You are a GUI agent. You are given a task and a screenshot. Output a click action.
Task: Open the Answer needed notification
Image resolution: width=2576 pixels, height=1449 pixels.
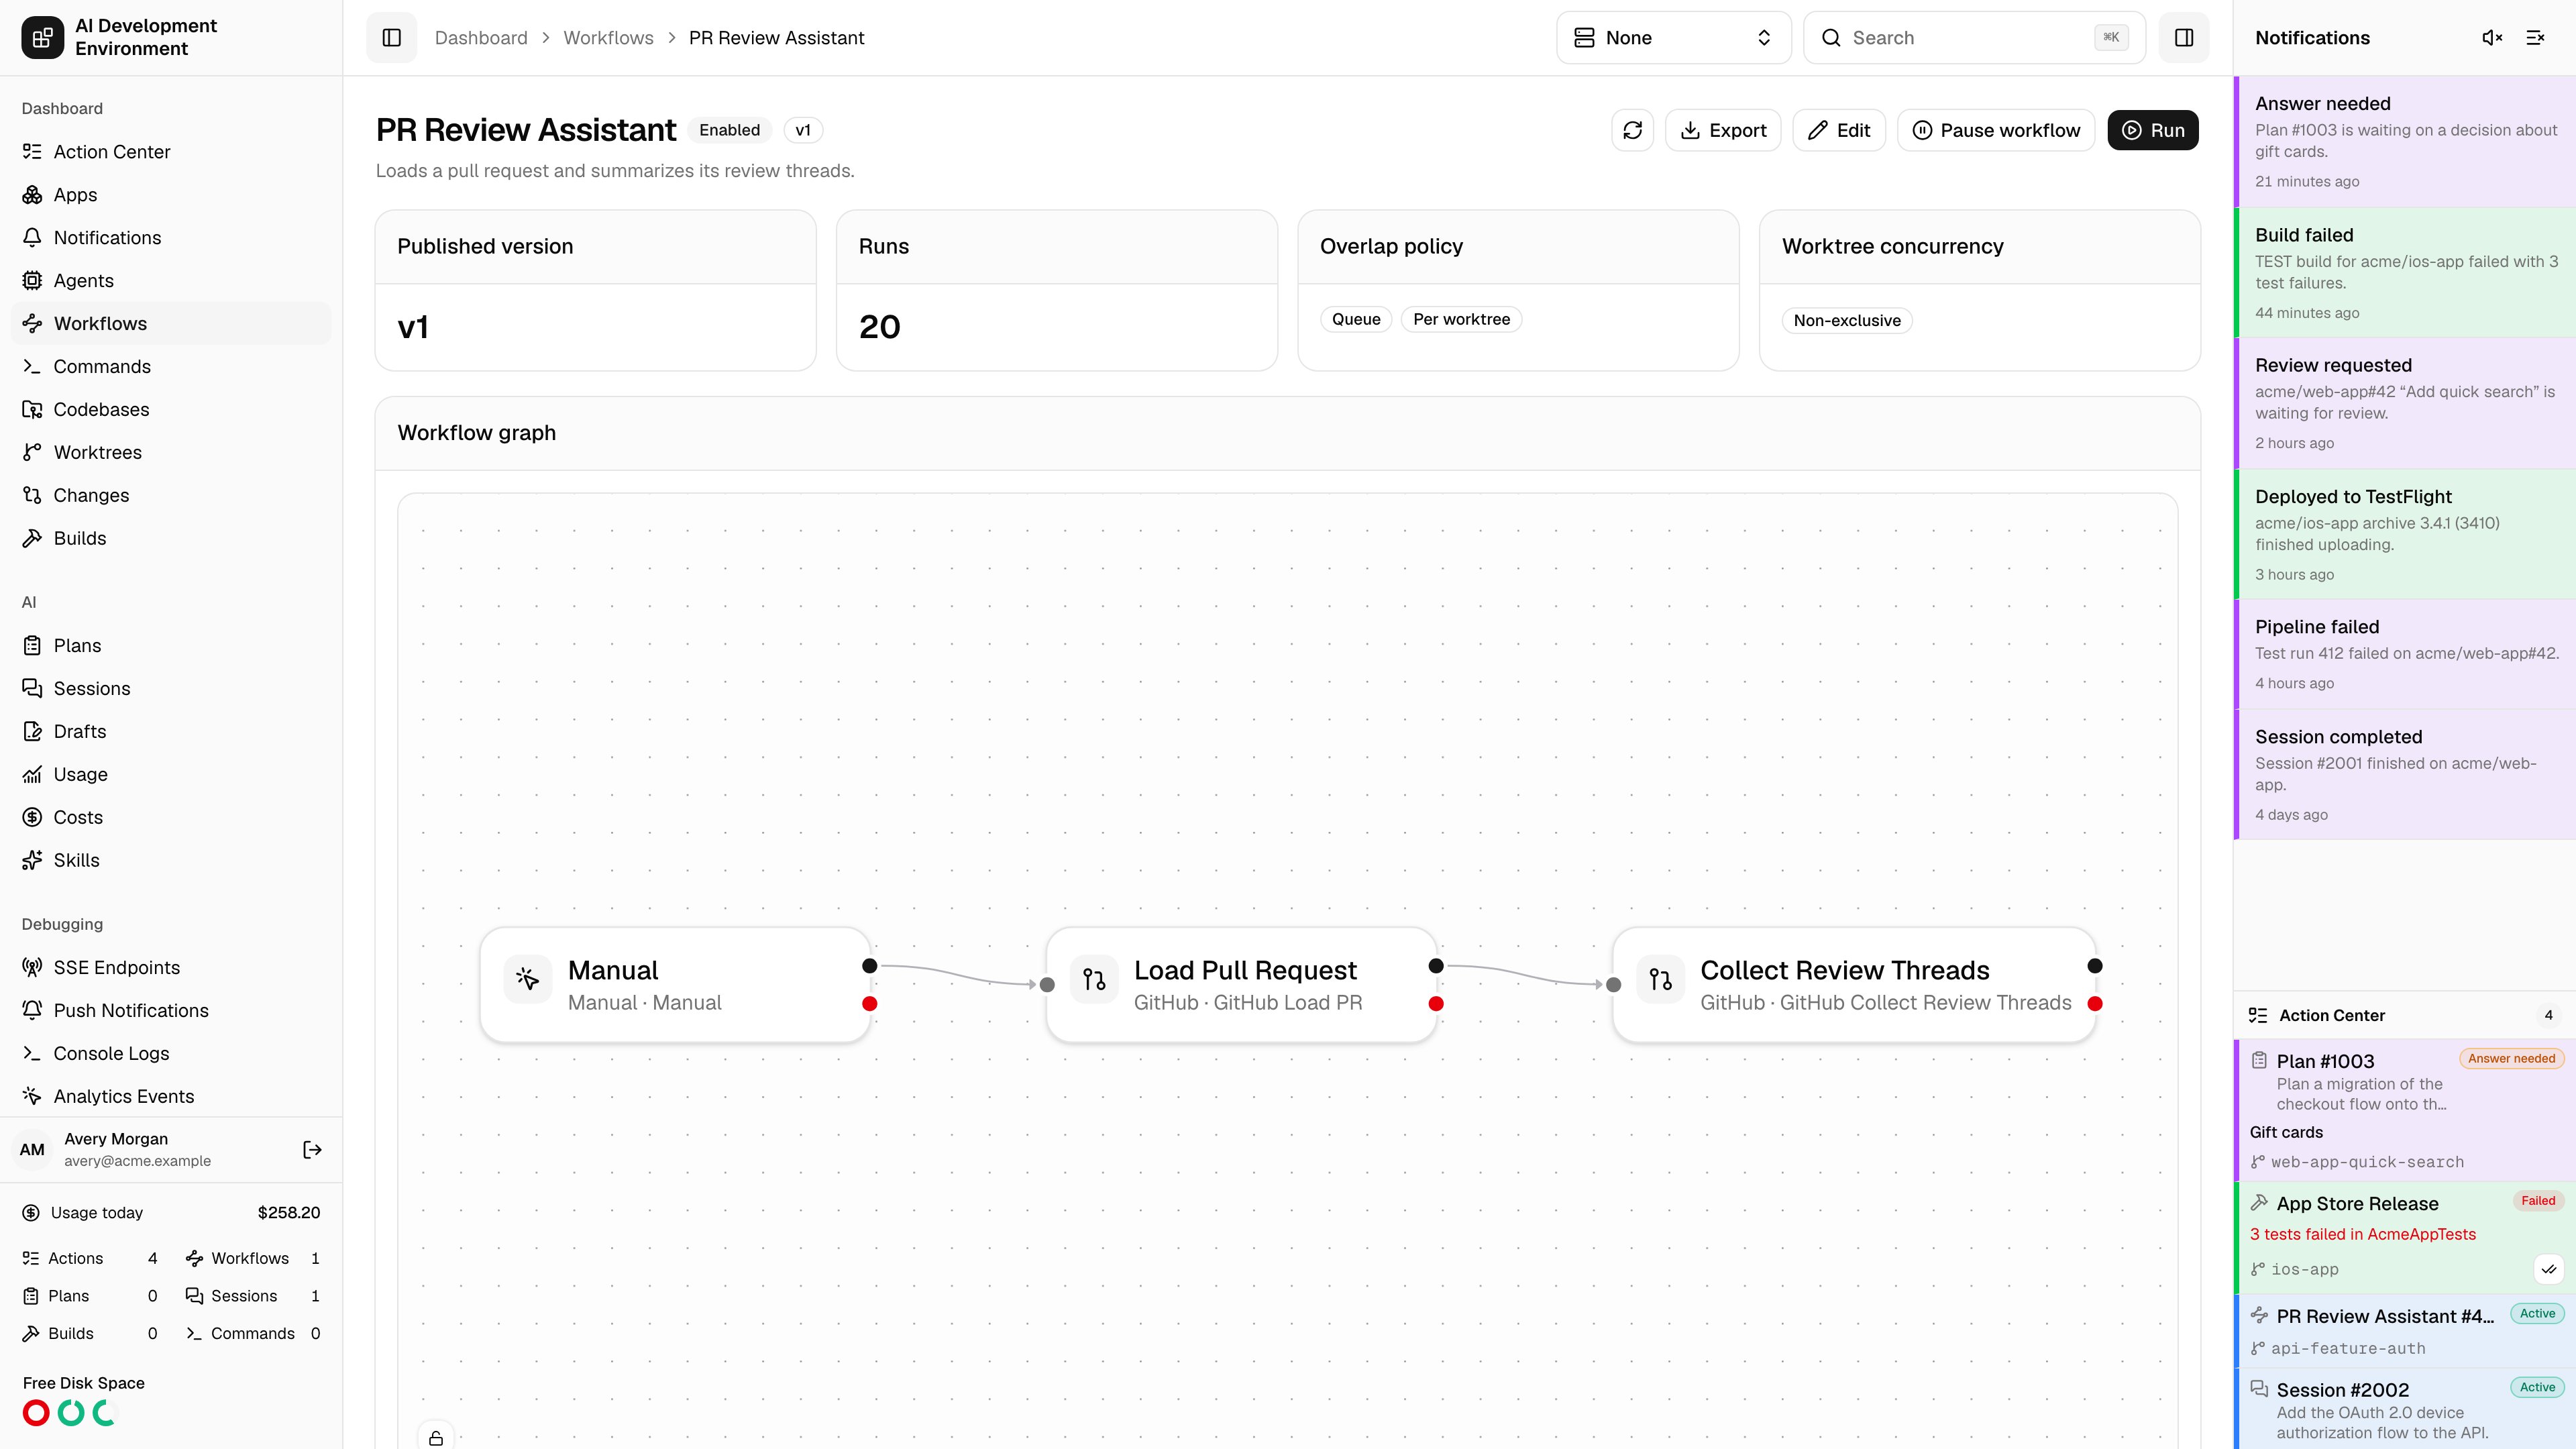click(x=2405, y=142)
